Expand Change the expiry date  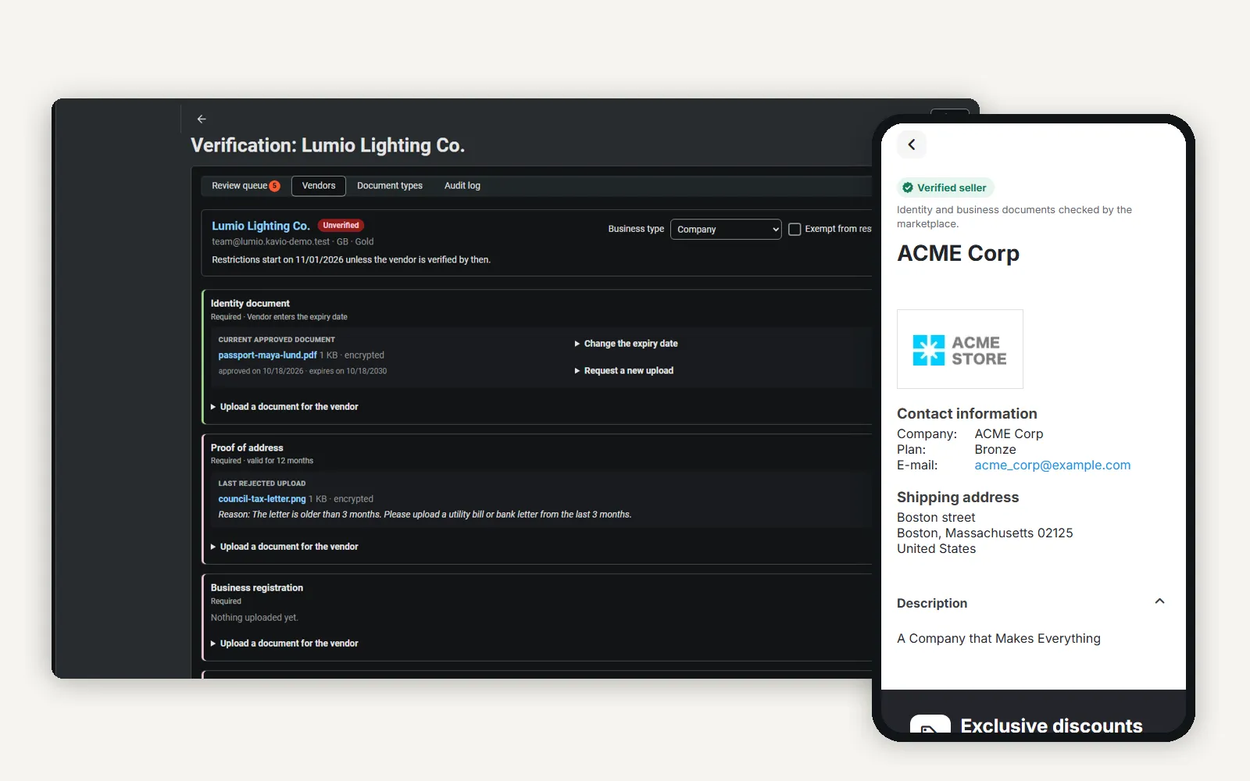pos(626,344)
